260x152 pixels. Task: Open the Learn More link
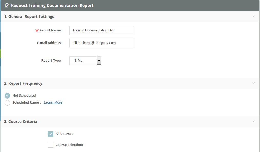53,102
